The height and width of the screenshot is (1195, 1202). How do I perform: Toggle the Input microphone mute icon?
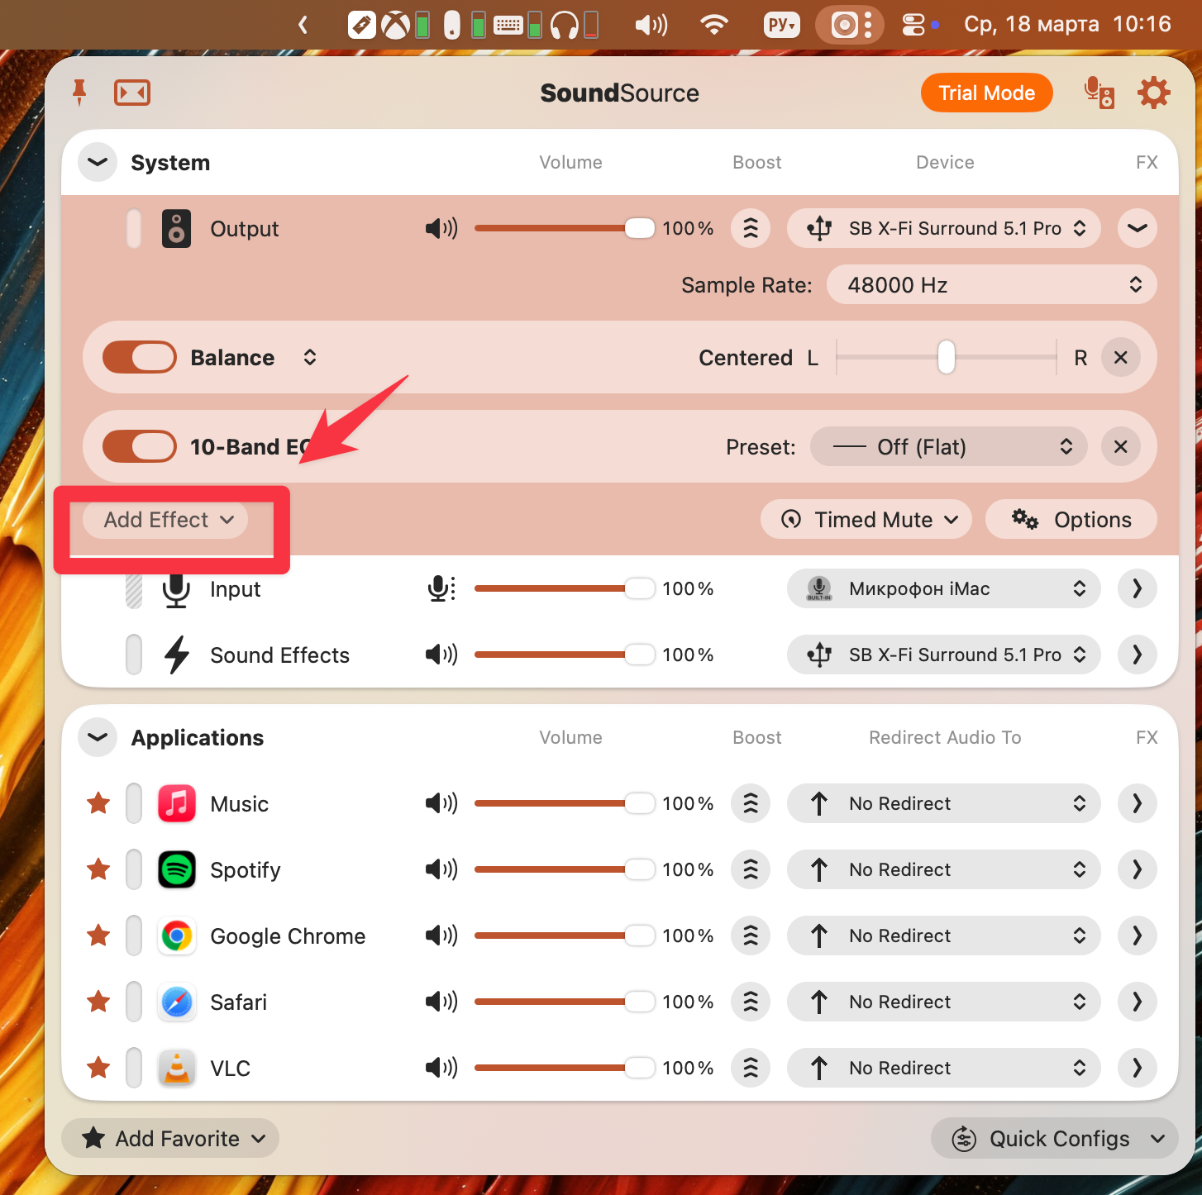441,588
